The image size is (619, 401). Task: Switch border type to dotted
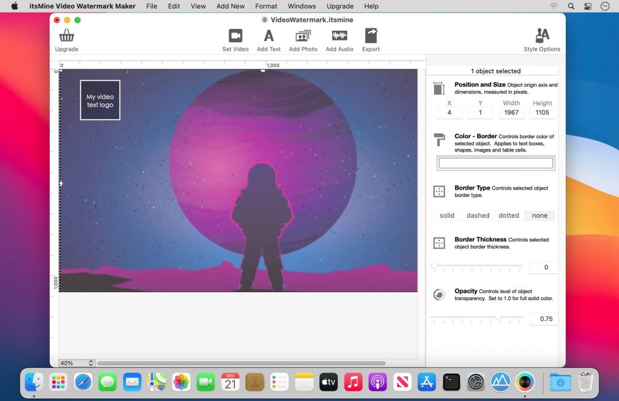[x=508, y=216]
